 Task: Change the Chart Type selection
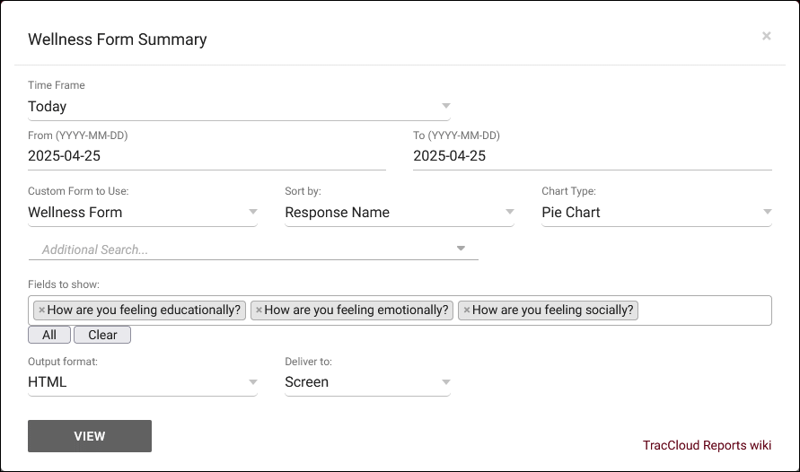coord(655,213)
